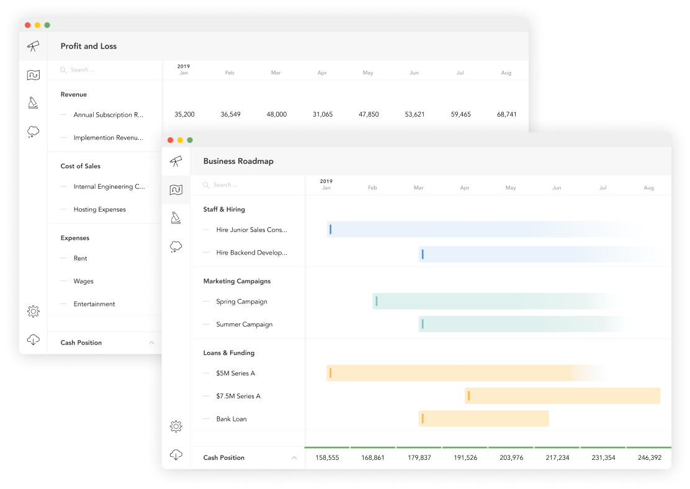Select the telescope icon in the Profit and Loss sidebar

pos(34,46)
